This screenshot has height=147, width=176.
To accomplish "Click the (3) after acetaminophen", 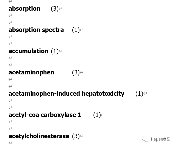I will click(x=76, y=72).
